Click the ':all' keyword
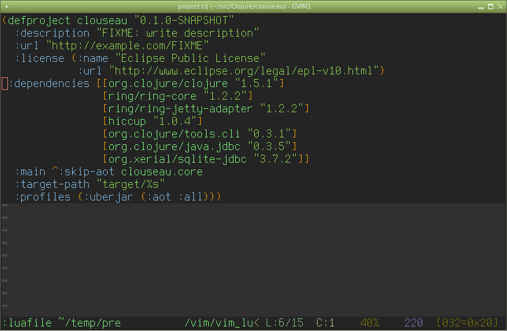The image size is (507, 331). 191,198
